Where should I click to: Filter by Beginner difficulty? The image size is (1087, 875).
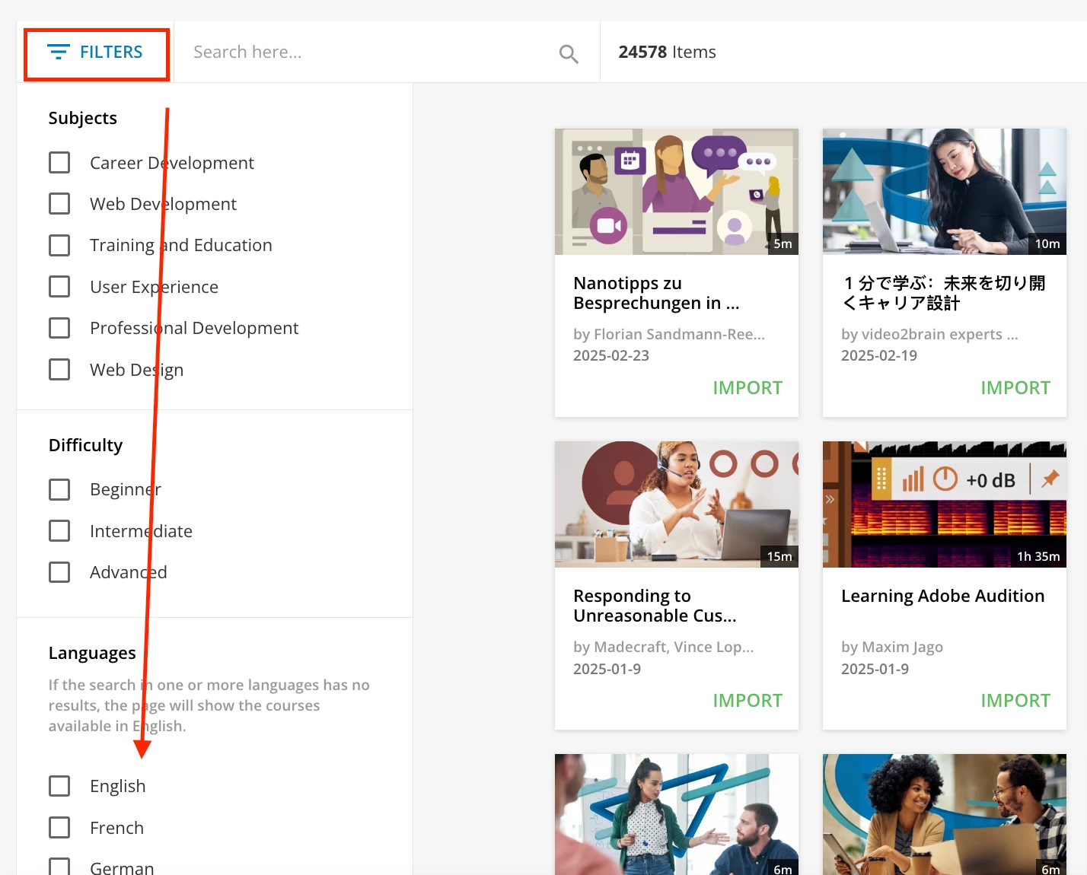pyautogui.click(x=59, y=489)
